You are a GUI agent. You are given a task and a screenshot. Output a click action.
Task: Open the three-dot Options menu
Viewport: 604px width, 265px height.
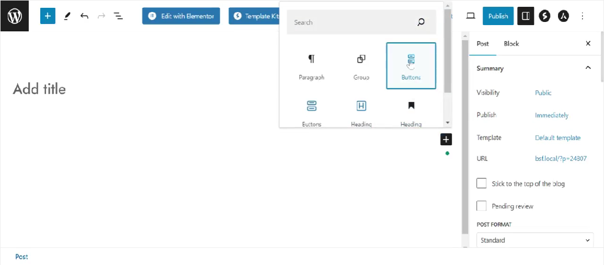[583, 16]
